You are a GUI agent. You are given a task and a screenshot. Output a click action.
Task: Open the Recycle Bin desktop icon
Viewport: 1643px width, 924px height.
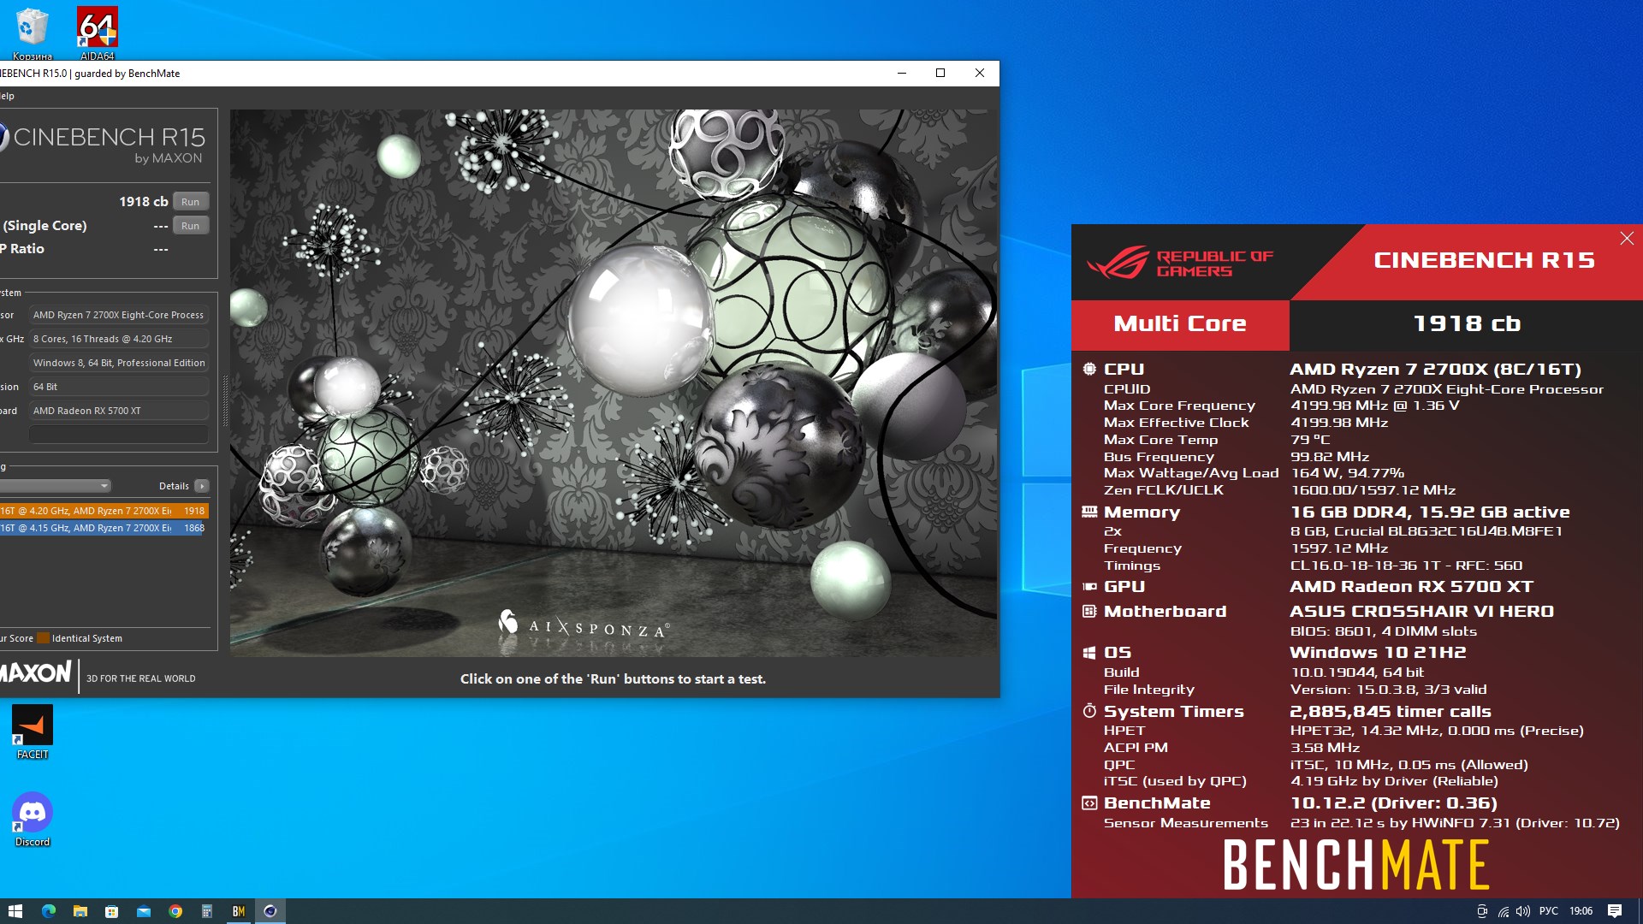click(32, 33)
